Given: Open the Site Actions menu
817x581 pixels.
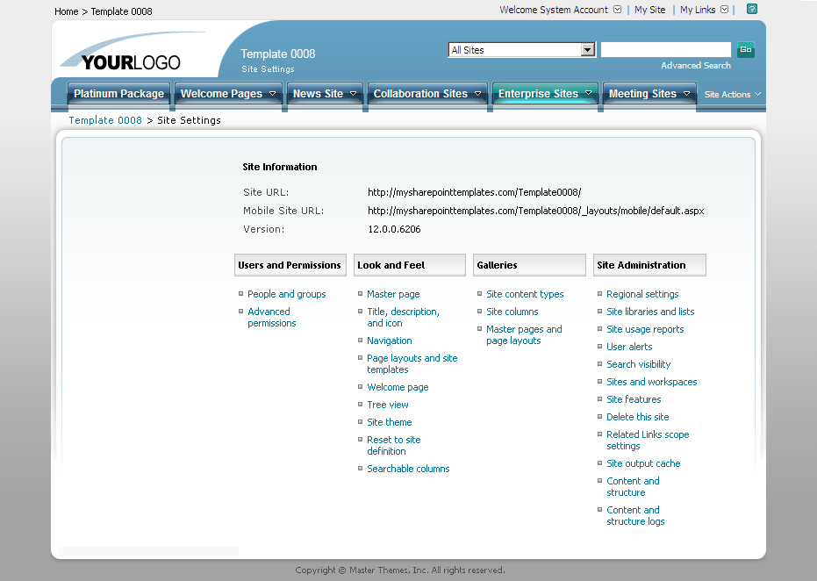Looking at the screenshot, I should (731, 94).
